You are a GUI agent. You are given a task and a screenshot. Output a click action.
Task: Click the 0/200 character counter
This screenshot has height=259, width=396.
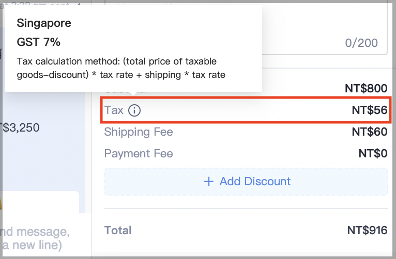(361, 43)
